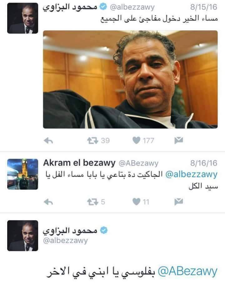Screen dimensions: 225x285
Task: Reply to the first tweet with photo
Action: (x=48, y=140)
